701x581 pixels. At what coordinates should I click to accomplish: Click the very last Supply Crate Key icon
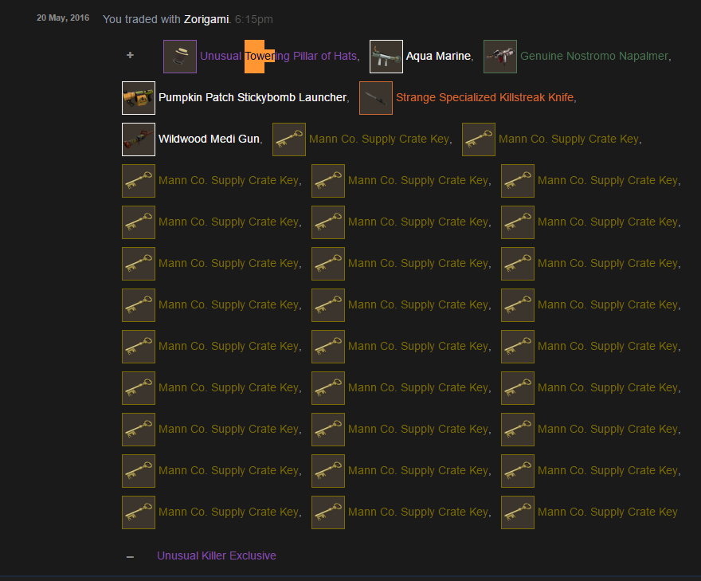(x=518, y=512)
